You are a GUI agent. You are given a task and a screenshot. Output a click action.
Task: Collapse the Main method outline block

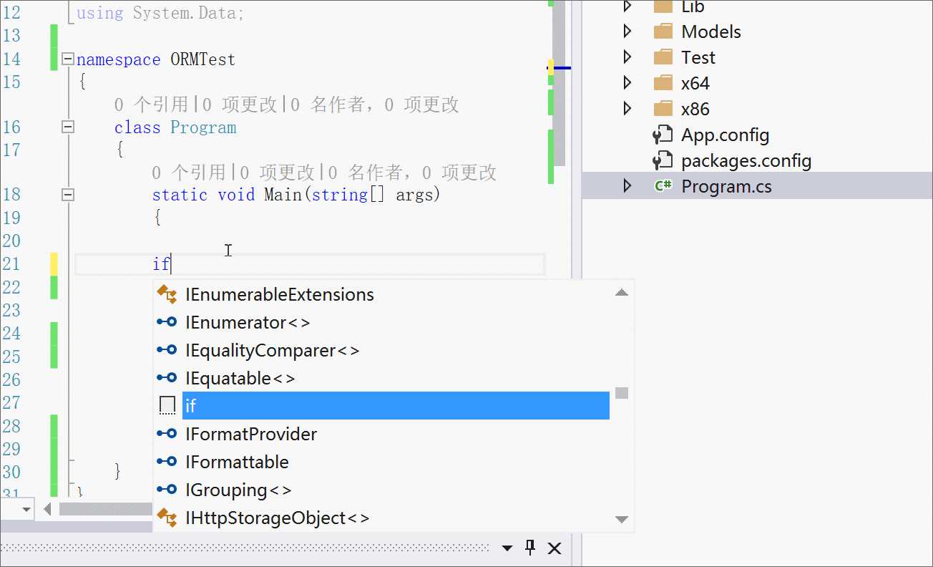click(x=68, y=194)
